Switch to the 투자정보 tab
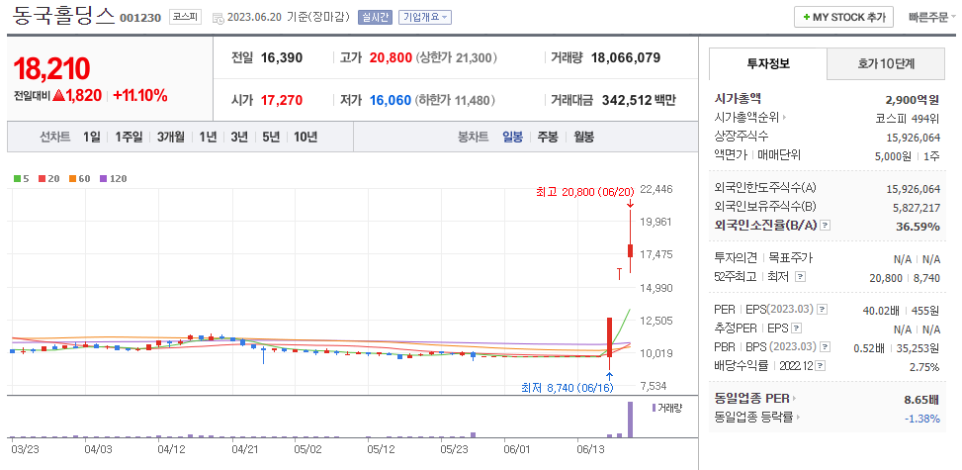 coord(768,63)
